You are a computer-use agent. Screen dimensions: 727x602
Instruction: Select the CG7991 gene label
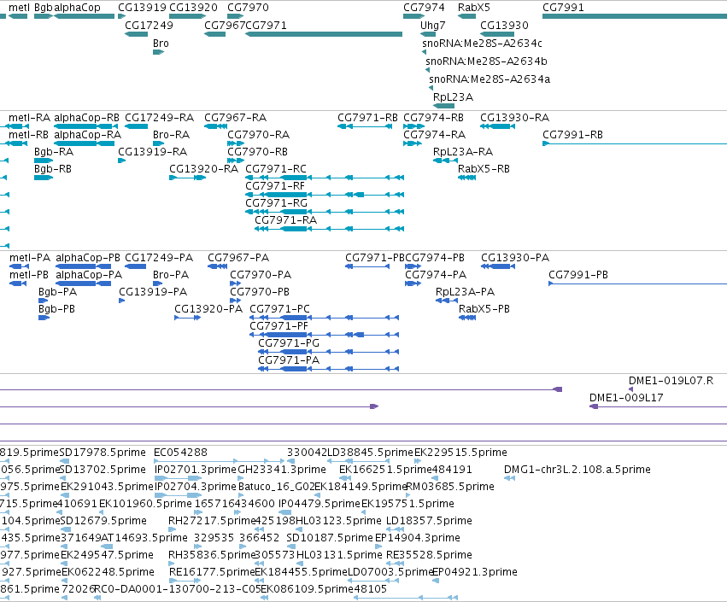pyautogui.click(x=563, y=8)
